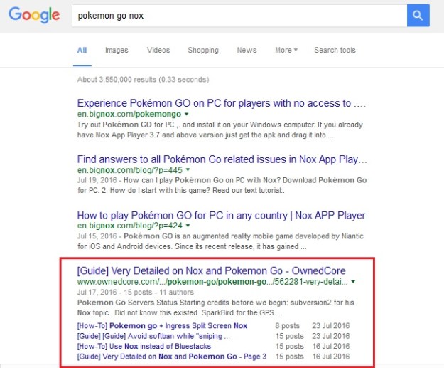Expand arrow beside en.bignox.com/pokemongo URL
444x368 pixels.
tap(187, 114)
